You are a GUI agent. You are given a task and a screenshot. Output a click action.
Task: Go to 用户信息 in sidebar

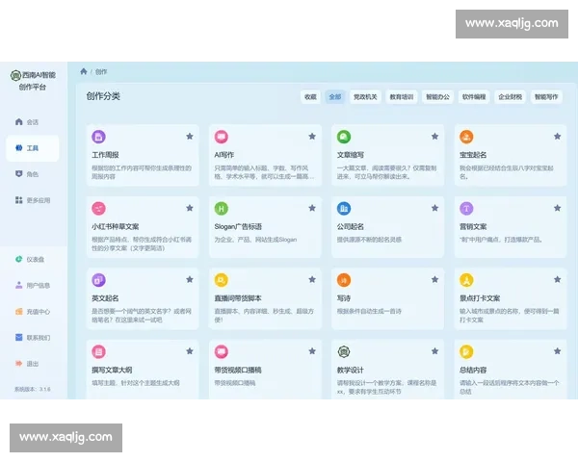pos(33,286)
